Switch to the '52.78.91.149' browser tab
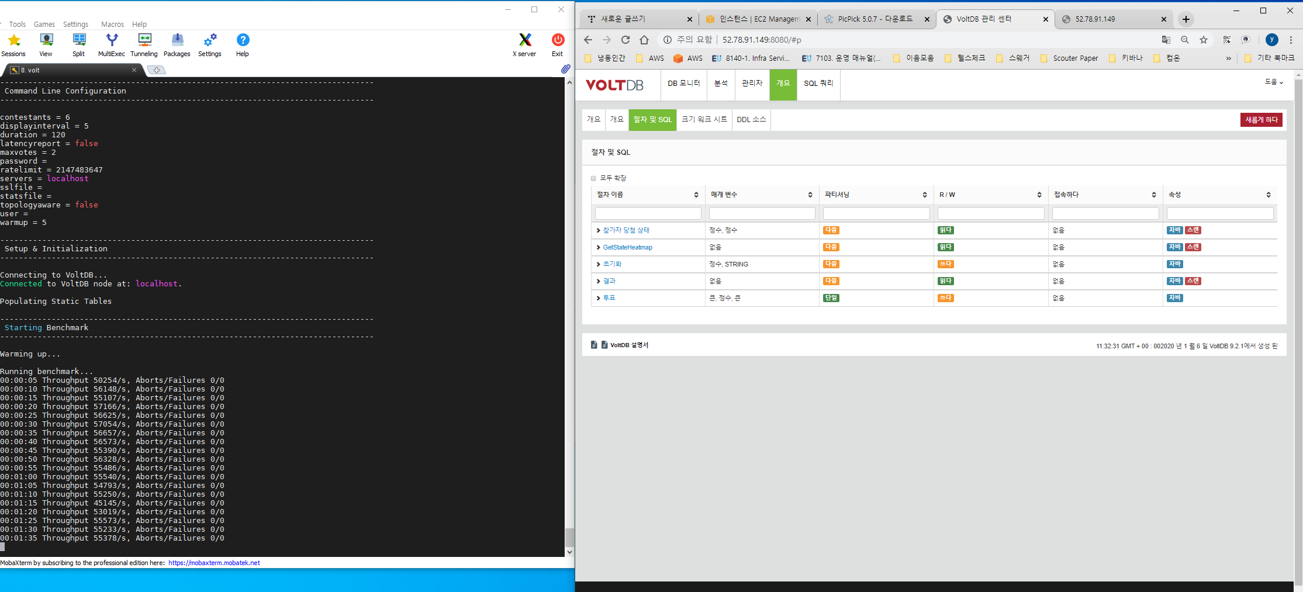 pyautogui.click(x=1114, y=19)
